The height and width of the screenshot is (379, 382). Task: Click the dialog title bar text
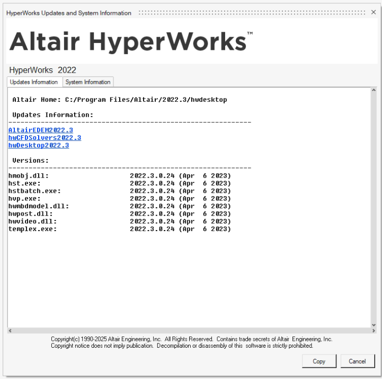pyautogui.click(x=69, y=13)
